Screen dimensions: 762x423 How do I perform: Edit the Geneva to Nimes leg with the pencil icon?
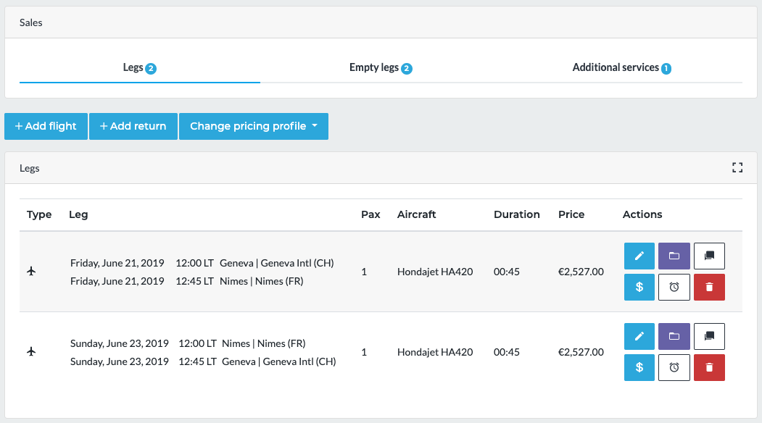639,256
